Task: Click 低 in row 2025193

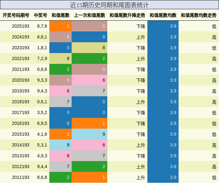Action: 214,26
